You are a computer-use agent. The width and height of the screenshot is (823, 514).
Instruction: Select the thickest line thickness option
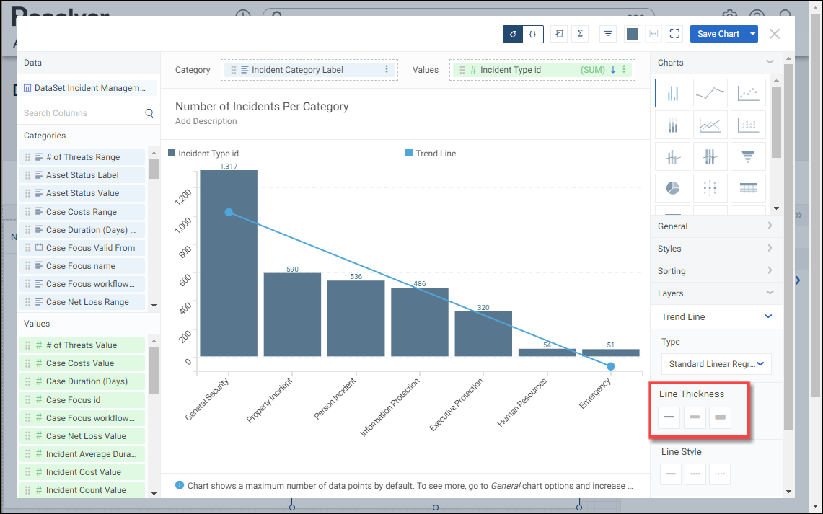coord(720,417)
